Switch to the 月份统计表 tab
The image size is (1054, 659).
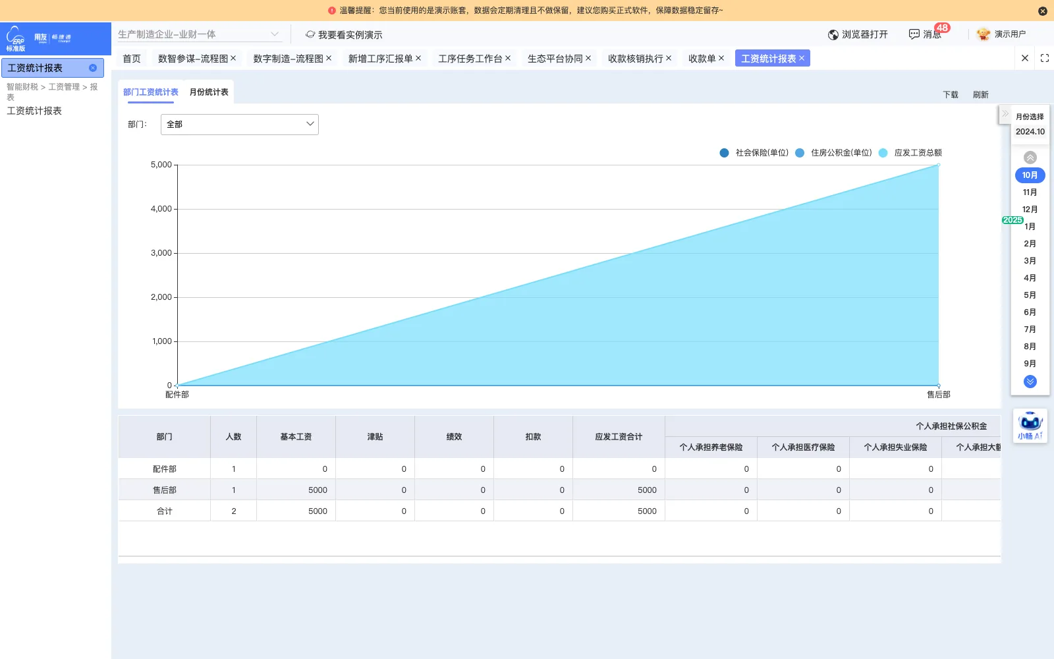[x=209, y=92]
